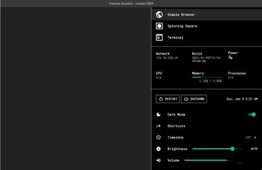Toggle the Dark Mode switch

click(252, 115)
